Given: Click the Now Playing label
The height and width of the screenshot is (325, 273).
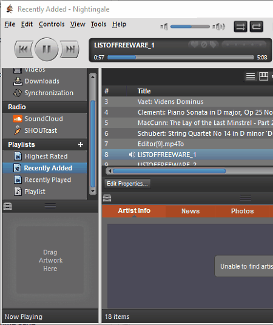Looking at the screenshot, I should (x=23, y=317).
